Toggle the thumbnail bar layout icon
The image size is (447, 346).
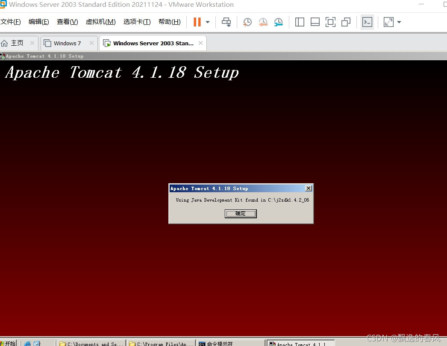[315, 22]
